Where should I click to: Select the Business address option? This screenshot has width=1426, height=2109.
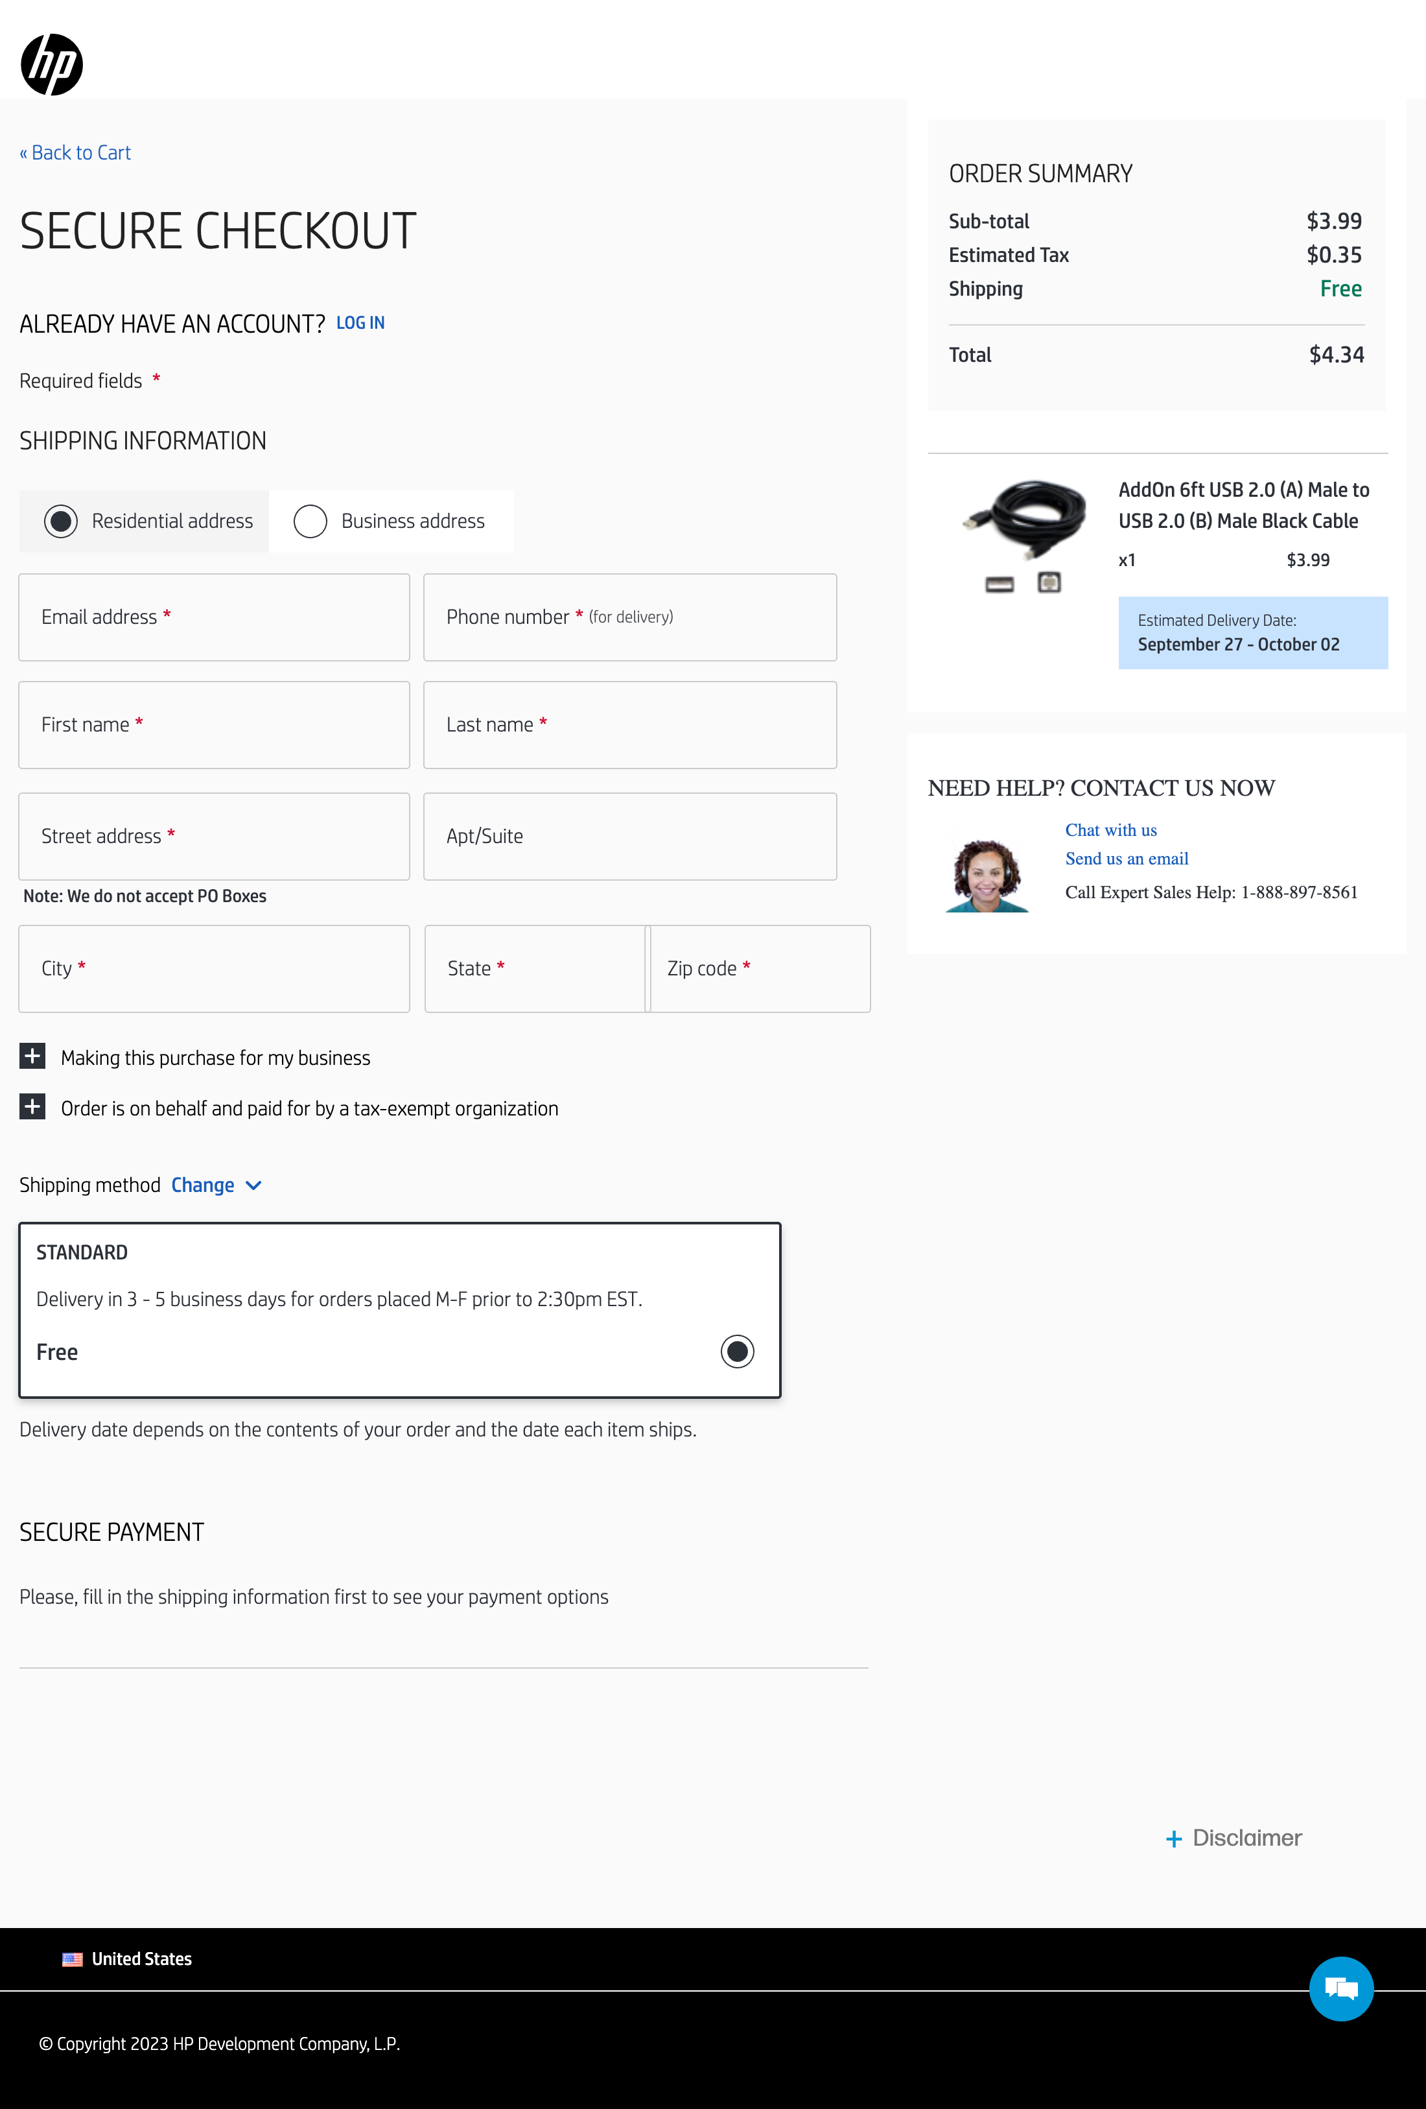click(x=310, y=521)
